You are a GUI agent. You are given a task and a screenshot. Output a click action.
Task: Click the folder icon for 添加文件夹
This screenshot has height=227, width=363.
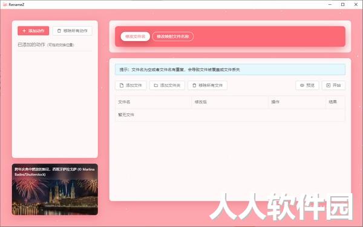coord(156,85)
